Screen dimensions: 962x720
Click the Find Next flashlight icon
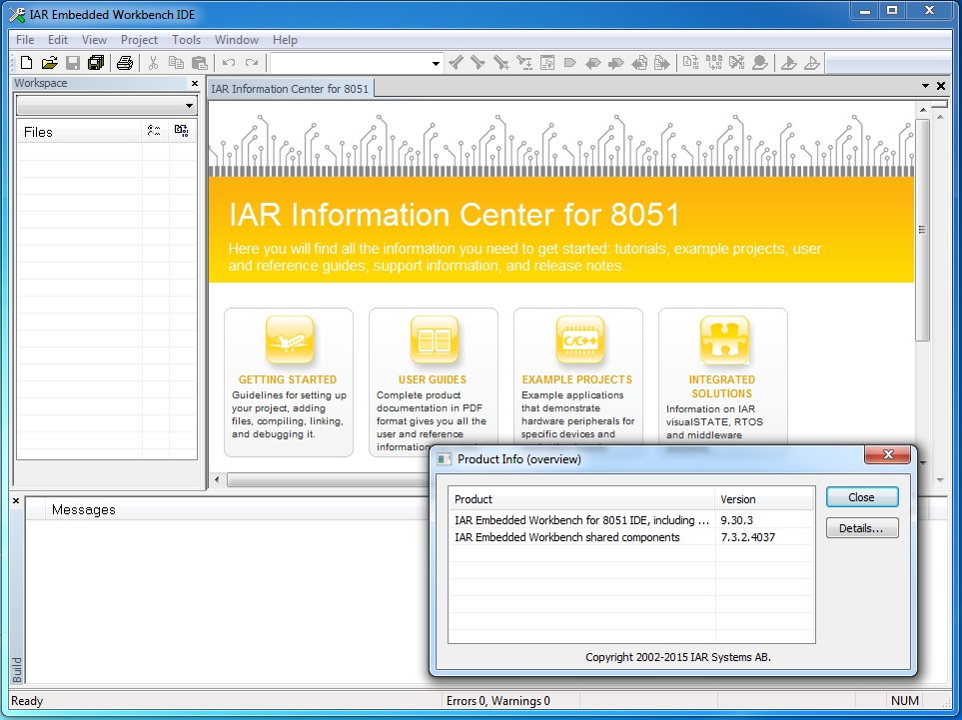click(478, 63)
